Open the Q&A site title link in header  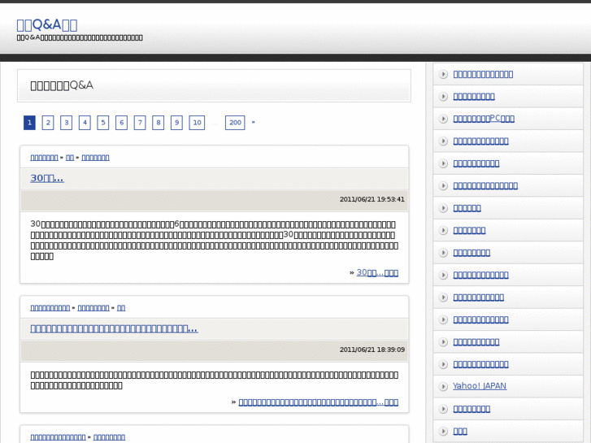(47, 25)
